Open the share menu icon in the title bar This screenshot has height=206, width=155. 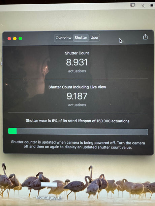(x=145, y=37)
